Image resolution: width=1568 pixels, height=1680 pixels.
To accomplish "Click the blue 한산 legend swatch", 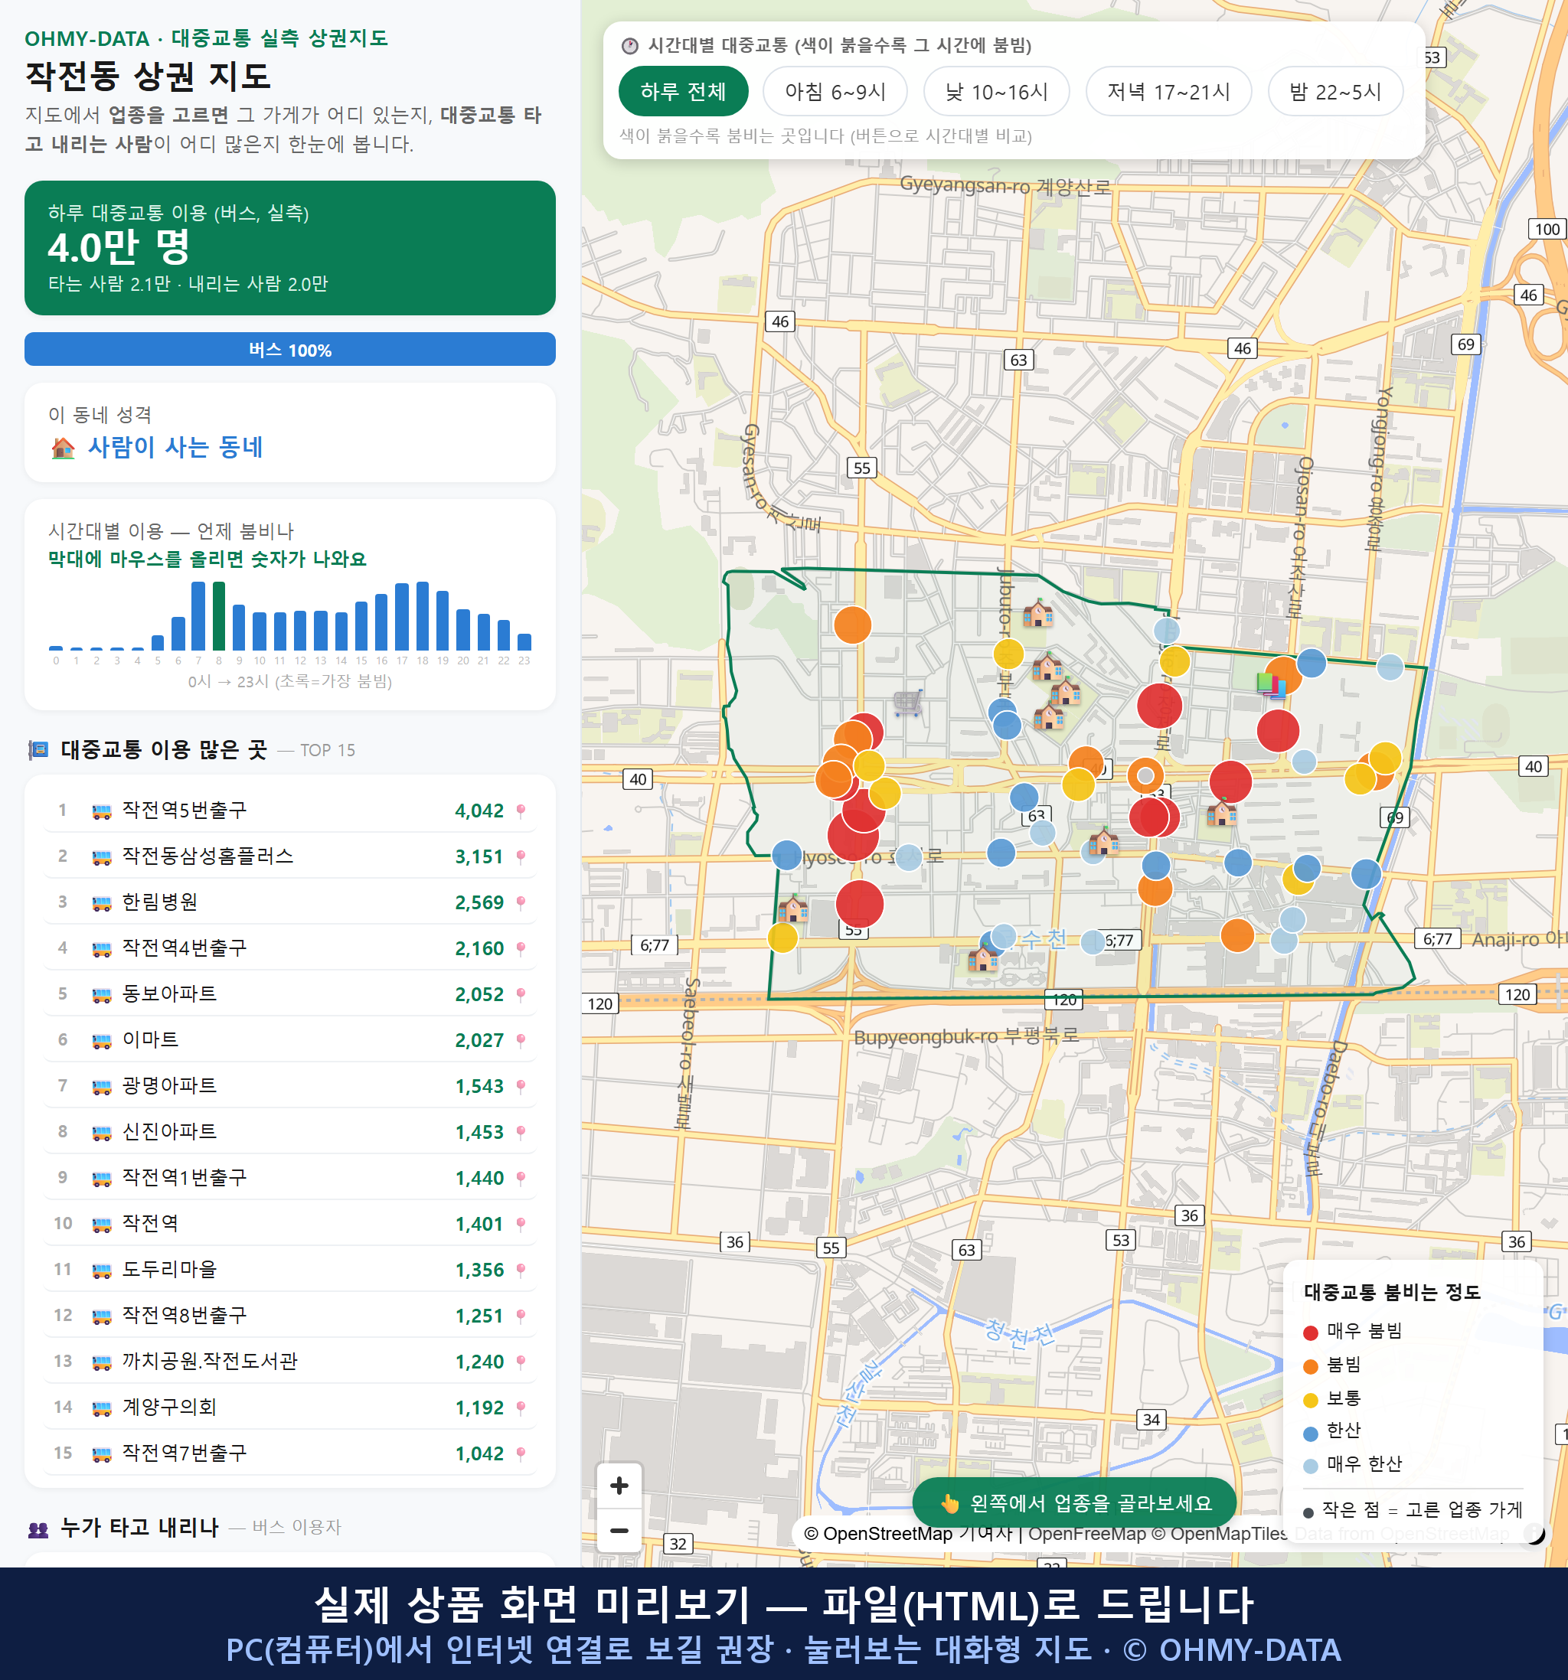I will click(1310, 1434).
